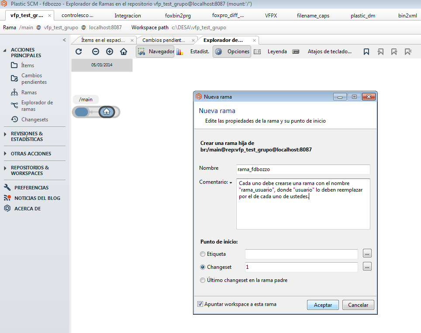
Task: Switch to Integracion workspace tab
Action: coord(128,16)
